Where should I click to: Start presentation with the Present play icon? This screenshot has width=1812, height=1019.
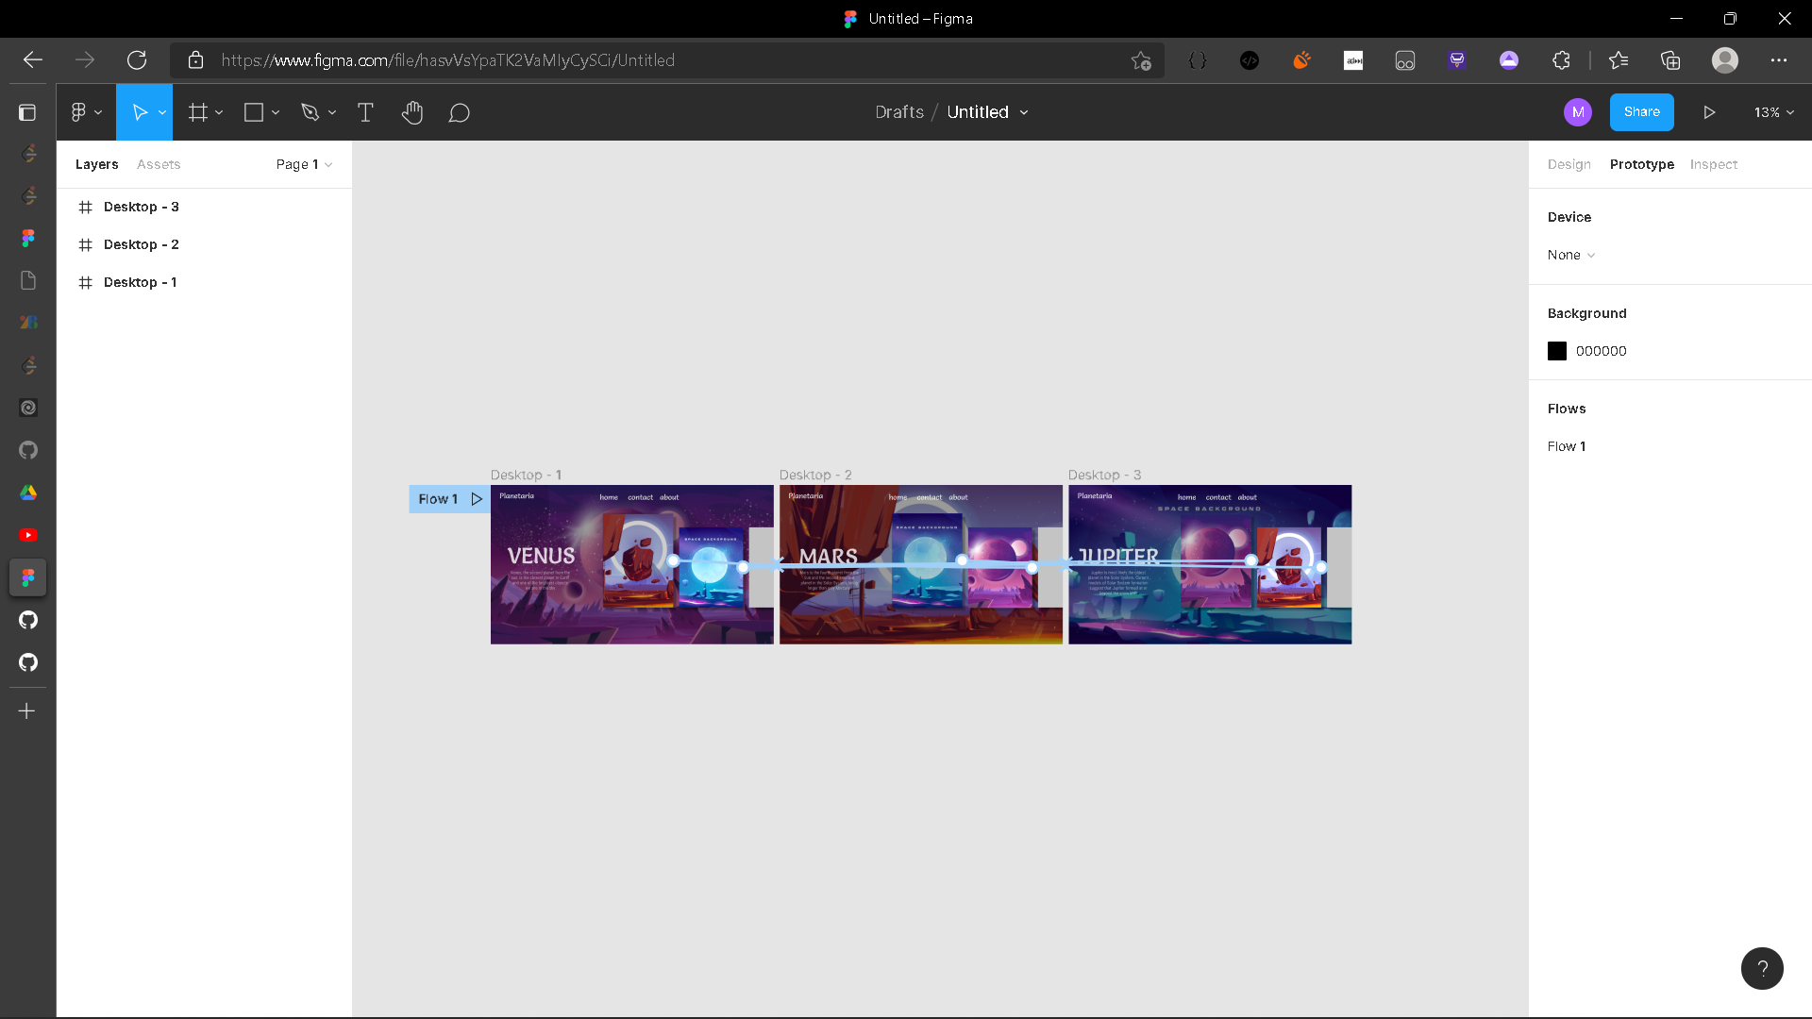(x=1710, y=111)
